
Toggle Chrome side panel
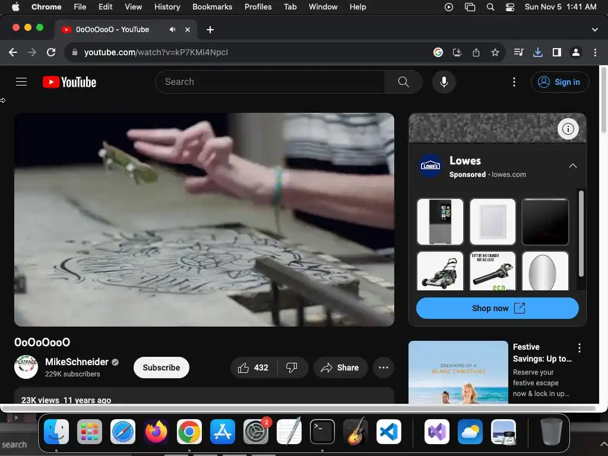click(x=557, y=52)
